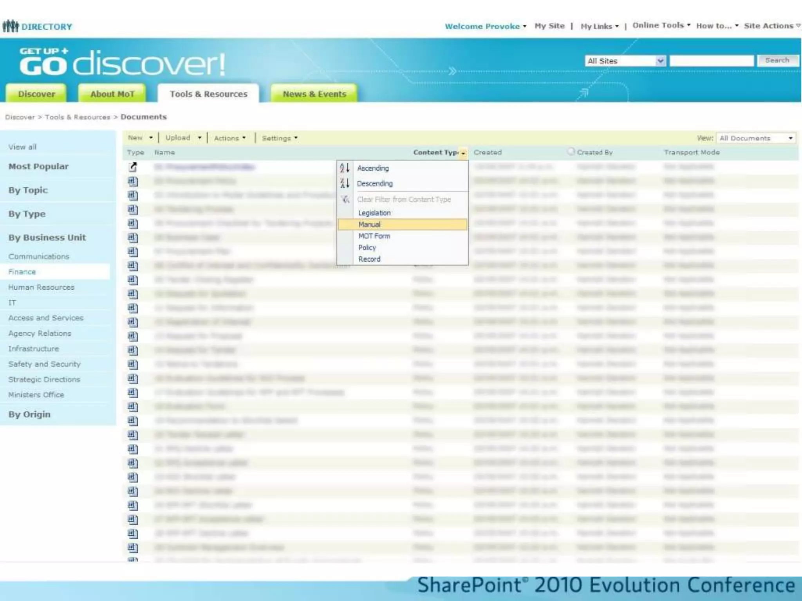Click the Clear Filter funnel icon

(345, 200)
